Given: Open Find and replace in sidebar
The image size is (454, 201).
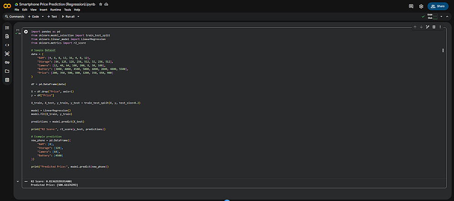Looking at the screenshot, I should (x=7, y=36).
